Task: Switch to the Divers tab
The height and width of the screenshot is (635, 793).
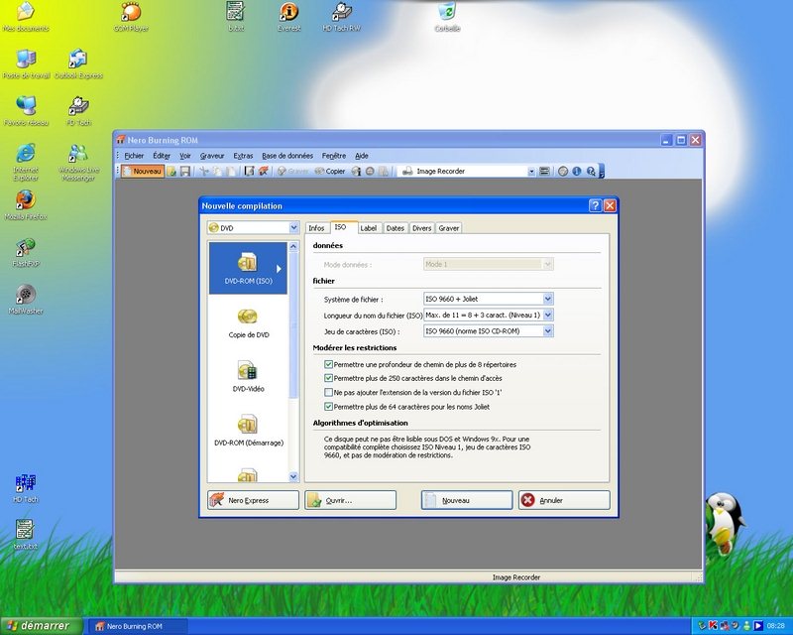Action: 422,228
